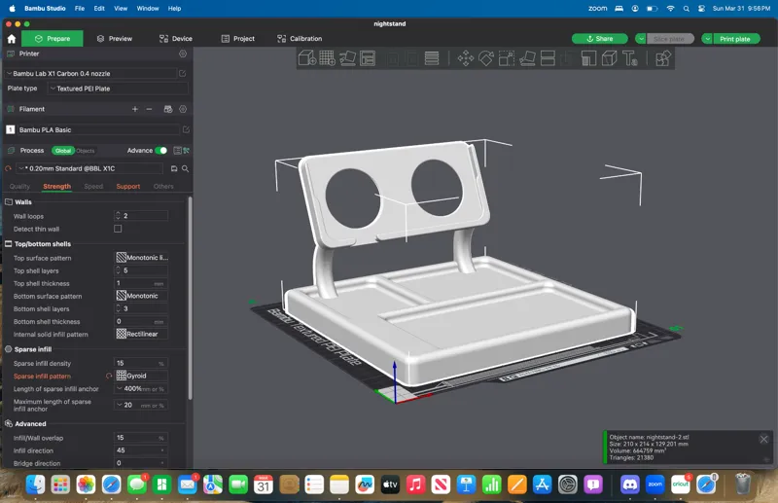This screenshot has width=778, height=503.
Task: Open the Length of sparse infill anchor dropdown
Action: 141,389
